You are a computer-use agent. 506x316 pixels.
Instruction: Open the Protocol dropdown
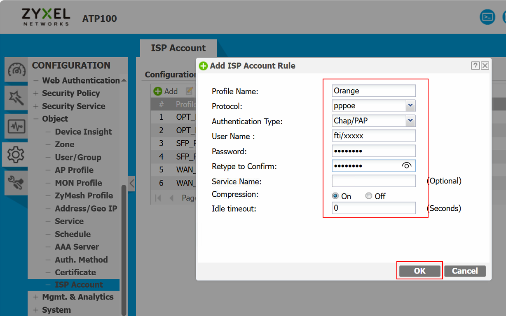pyautogui.click(x=410, y=106)
